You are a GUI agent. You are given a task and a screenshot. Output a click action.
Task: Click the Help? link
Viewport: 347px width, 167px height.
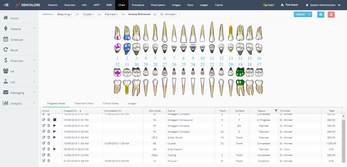pos(269,5)
